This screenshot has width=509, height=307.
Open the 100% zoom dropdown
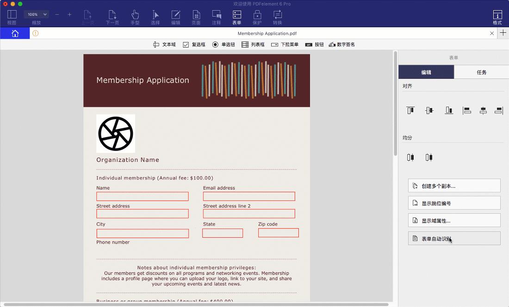click(36, 14)
